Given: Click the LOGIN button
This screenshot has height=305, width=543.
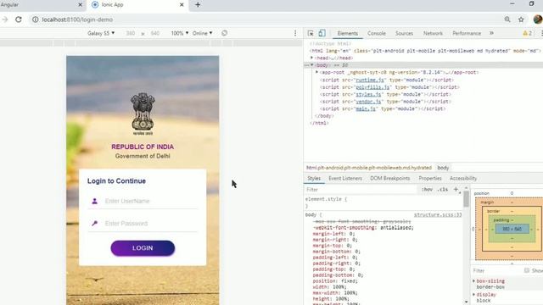Looking at the screenshot, I should 143,248.
